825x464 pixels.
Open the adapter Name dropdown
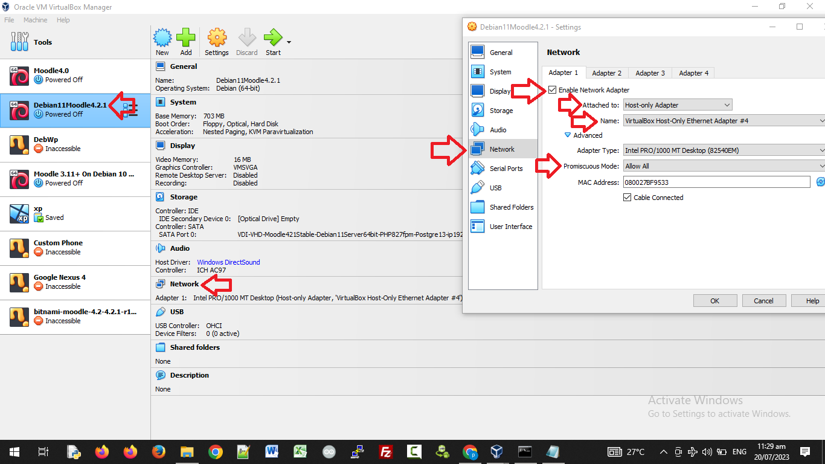(724, 121)
